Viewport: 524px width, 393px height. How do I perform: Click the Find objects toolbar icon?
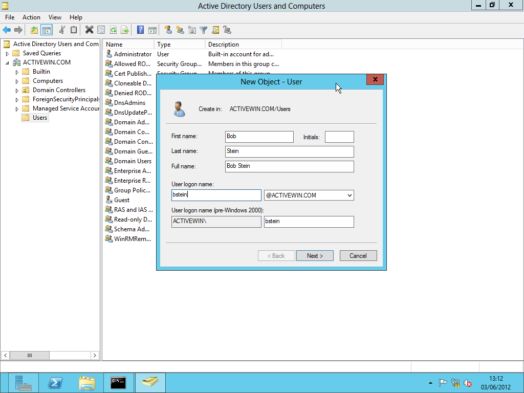[215, 30]
